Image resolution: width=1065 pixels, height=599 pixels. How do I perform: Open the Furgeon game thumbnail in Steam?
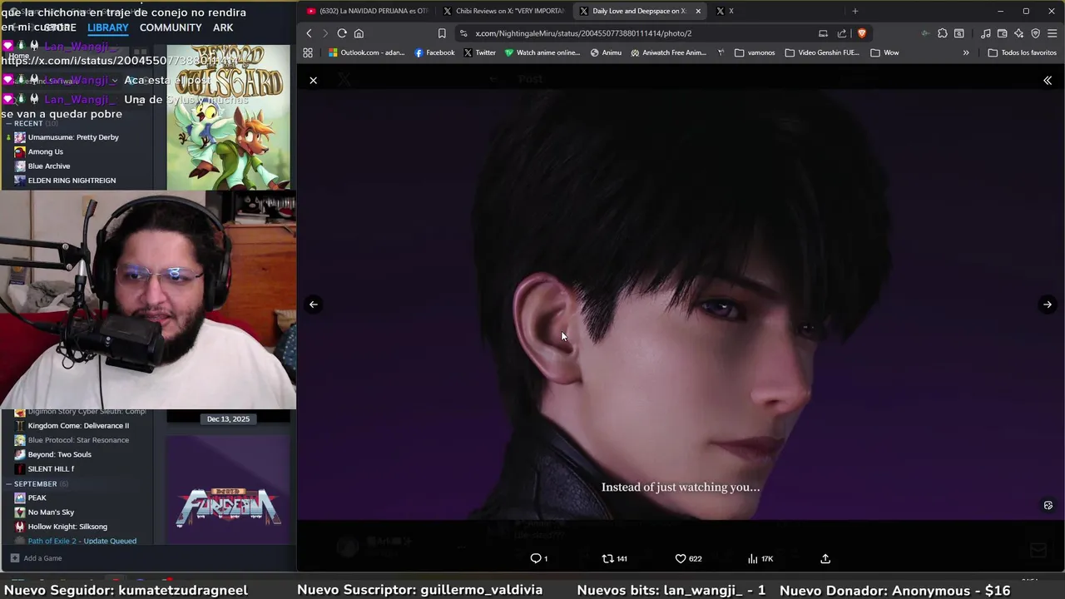[229, 491]
